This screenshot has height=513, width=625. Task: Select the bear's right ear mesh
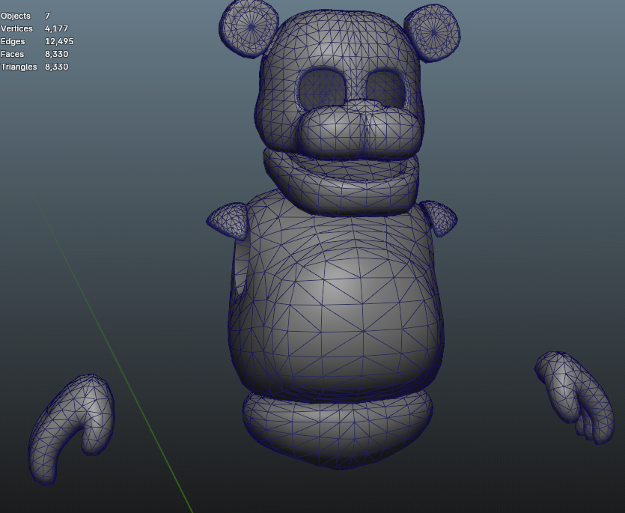(433, 33)
